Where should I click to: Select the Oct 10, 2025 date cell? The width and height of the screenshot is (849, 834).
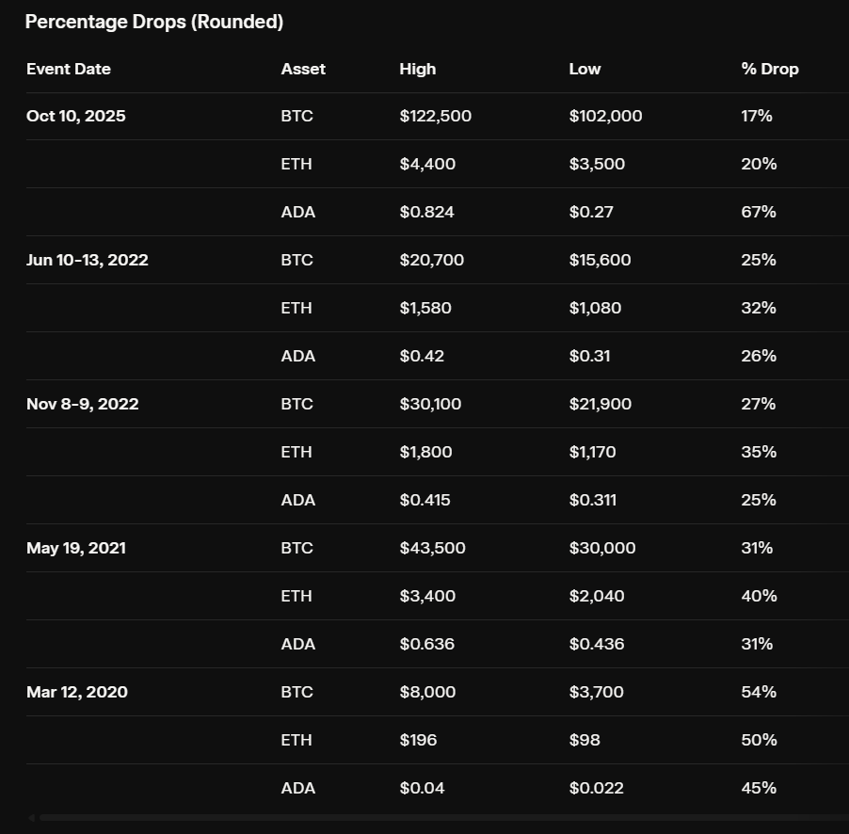pos(76,117)
